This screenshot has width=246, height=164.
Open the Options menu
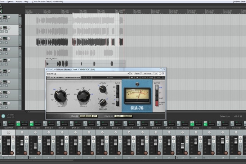point(10,1)
